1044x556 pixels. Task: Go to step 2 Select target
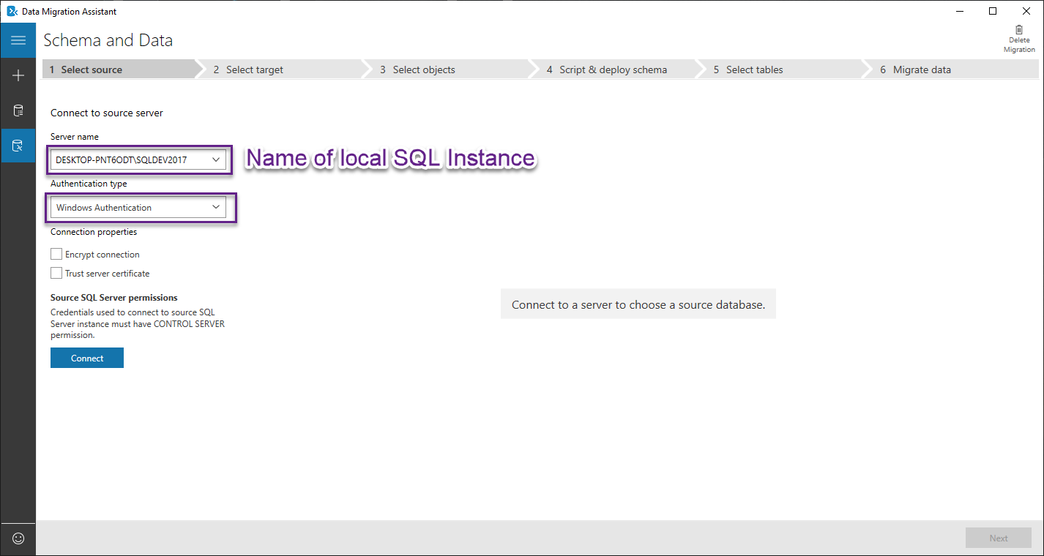tap(284, 69)
